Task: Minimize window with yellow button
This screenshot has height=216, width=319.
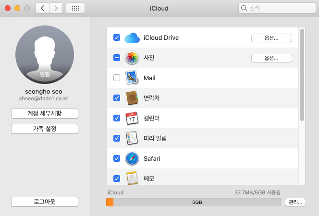Action: 17,8
